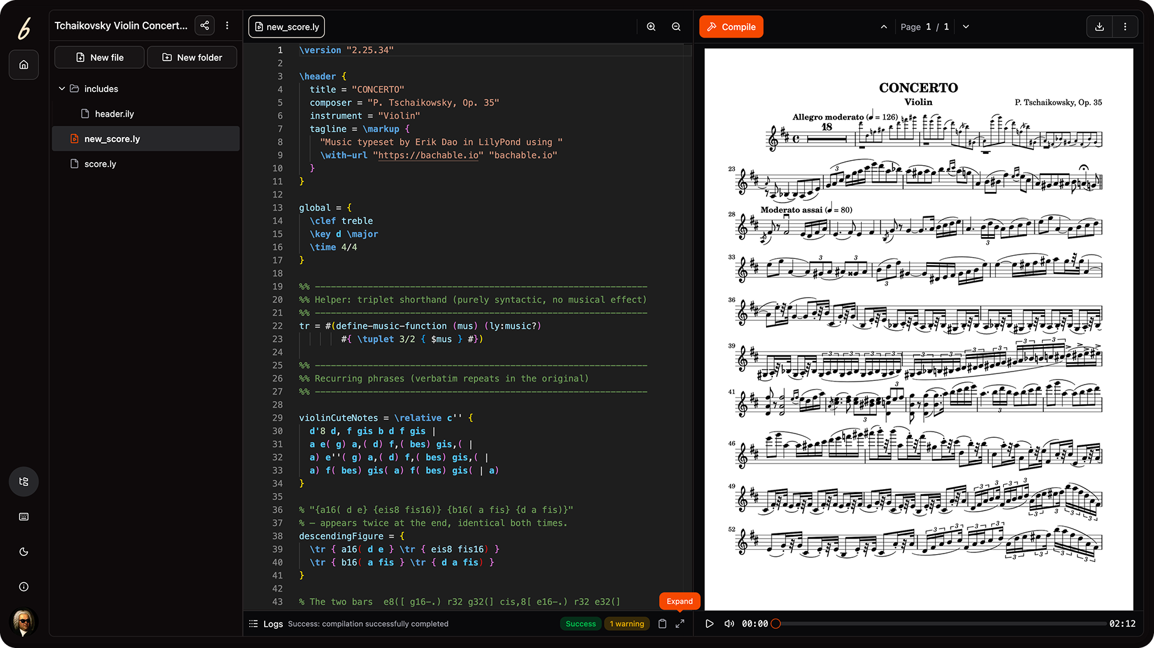Click the "descendingFigure = {" line
The image size is (1154, 648).
pos(352,536)
